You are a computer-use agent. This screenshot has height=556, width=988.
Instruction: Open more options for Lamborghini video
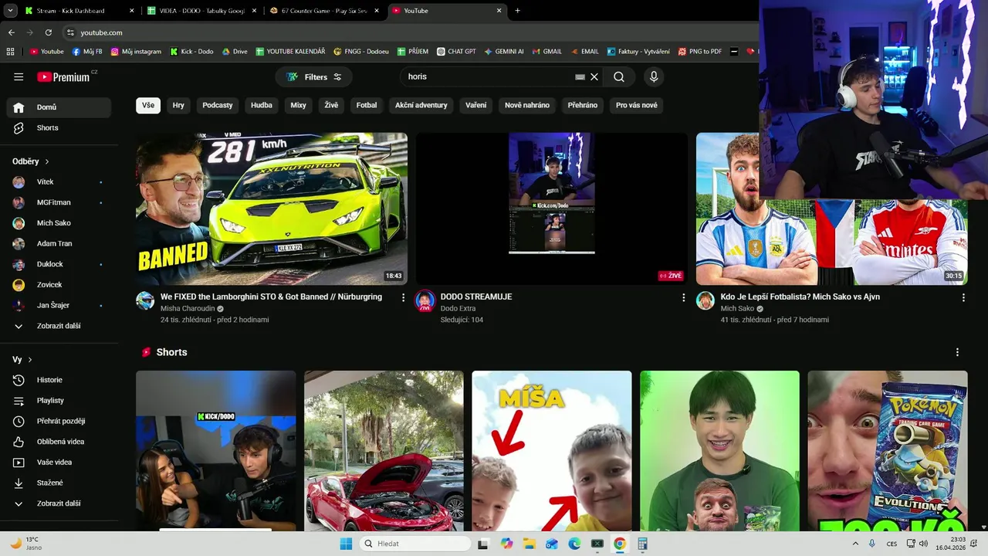(403, 297)
